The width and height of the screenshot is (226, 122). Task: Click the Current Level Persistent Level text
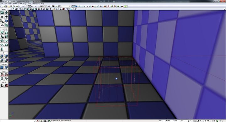pos(61,121)
